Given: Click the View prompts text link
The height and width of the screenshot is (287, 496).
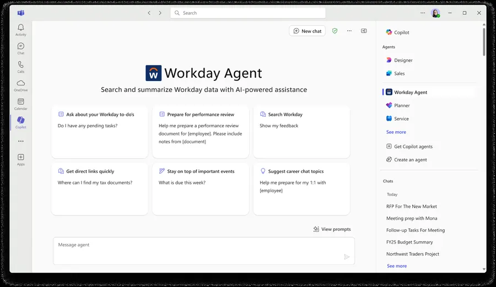Looking at the screenshot, I should (x=336, y=229).
